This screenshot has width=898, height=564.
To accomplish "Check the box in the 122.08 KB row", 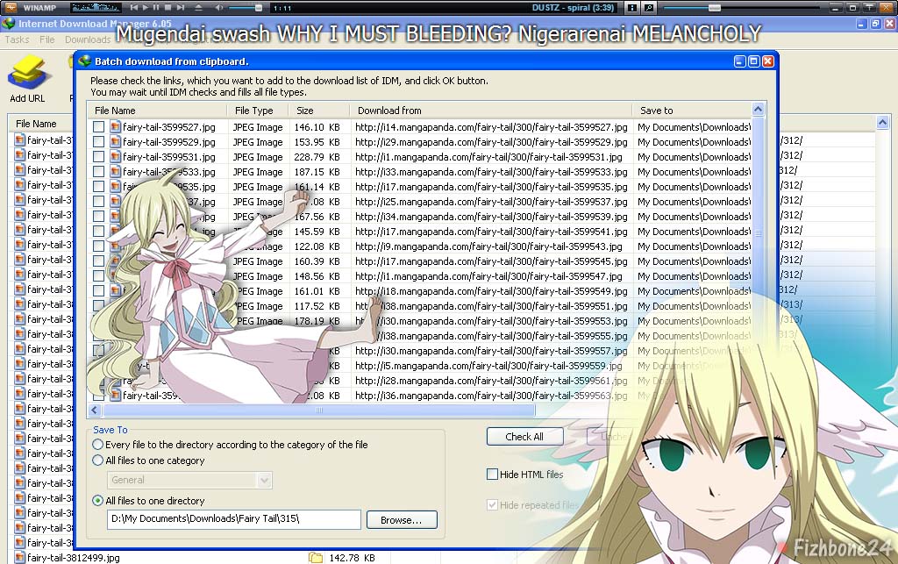I will [x=98, y=246].
